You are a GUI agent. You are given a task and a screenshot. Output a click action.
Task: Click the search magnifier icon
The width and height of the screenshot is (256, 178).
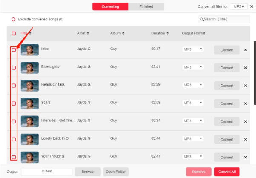pyautogui.click(x=202, y=19)
